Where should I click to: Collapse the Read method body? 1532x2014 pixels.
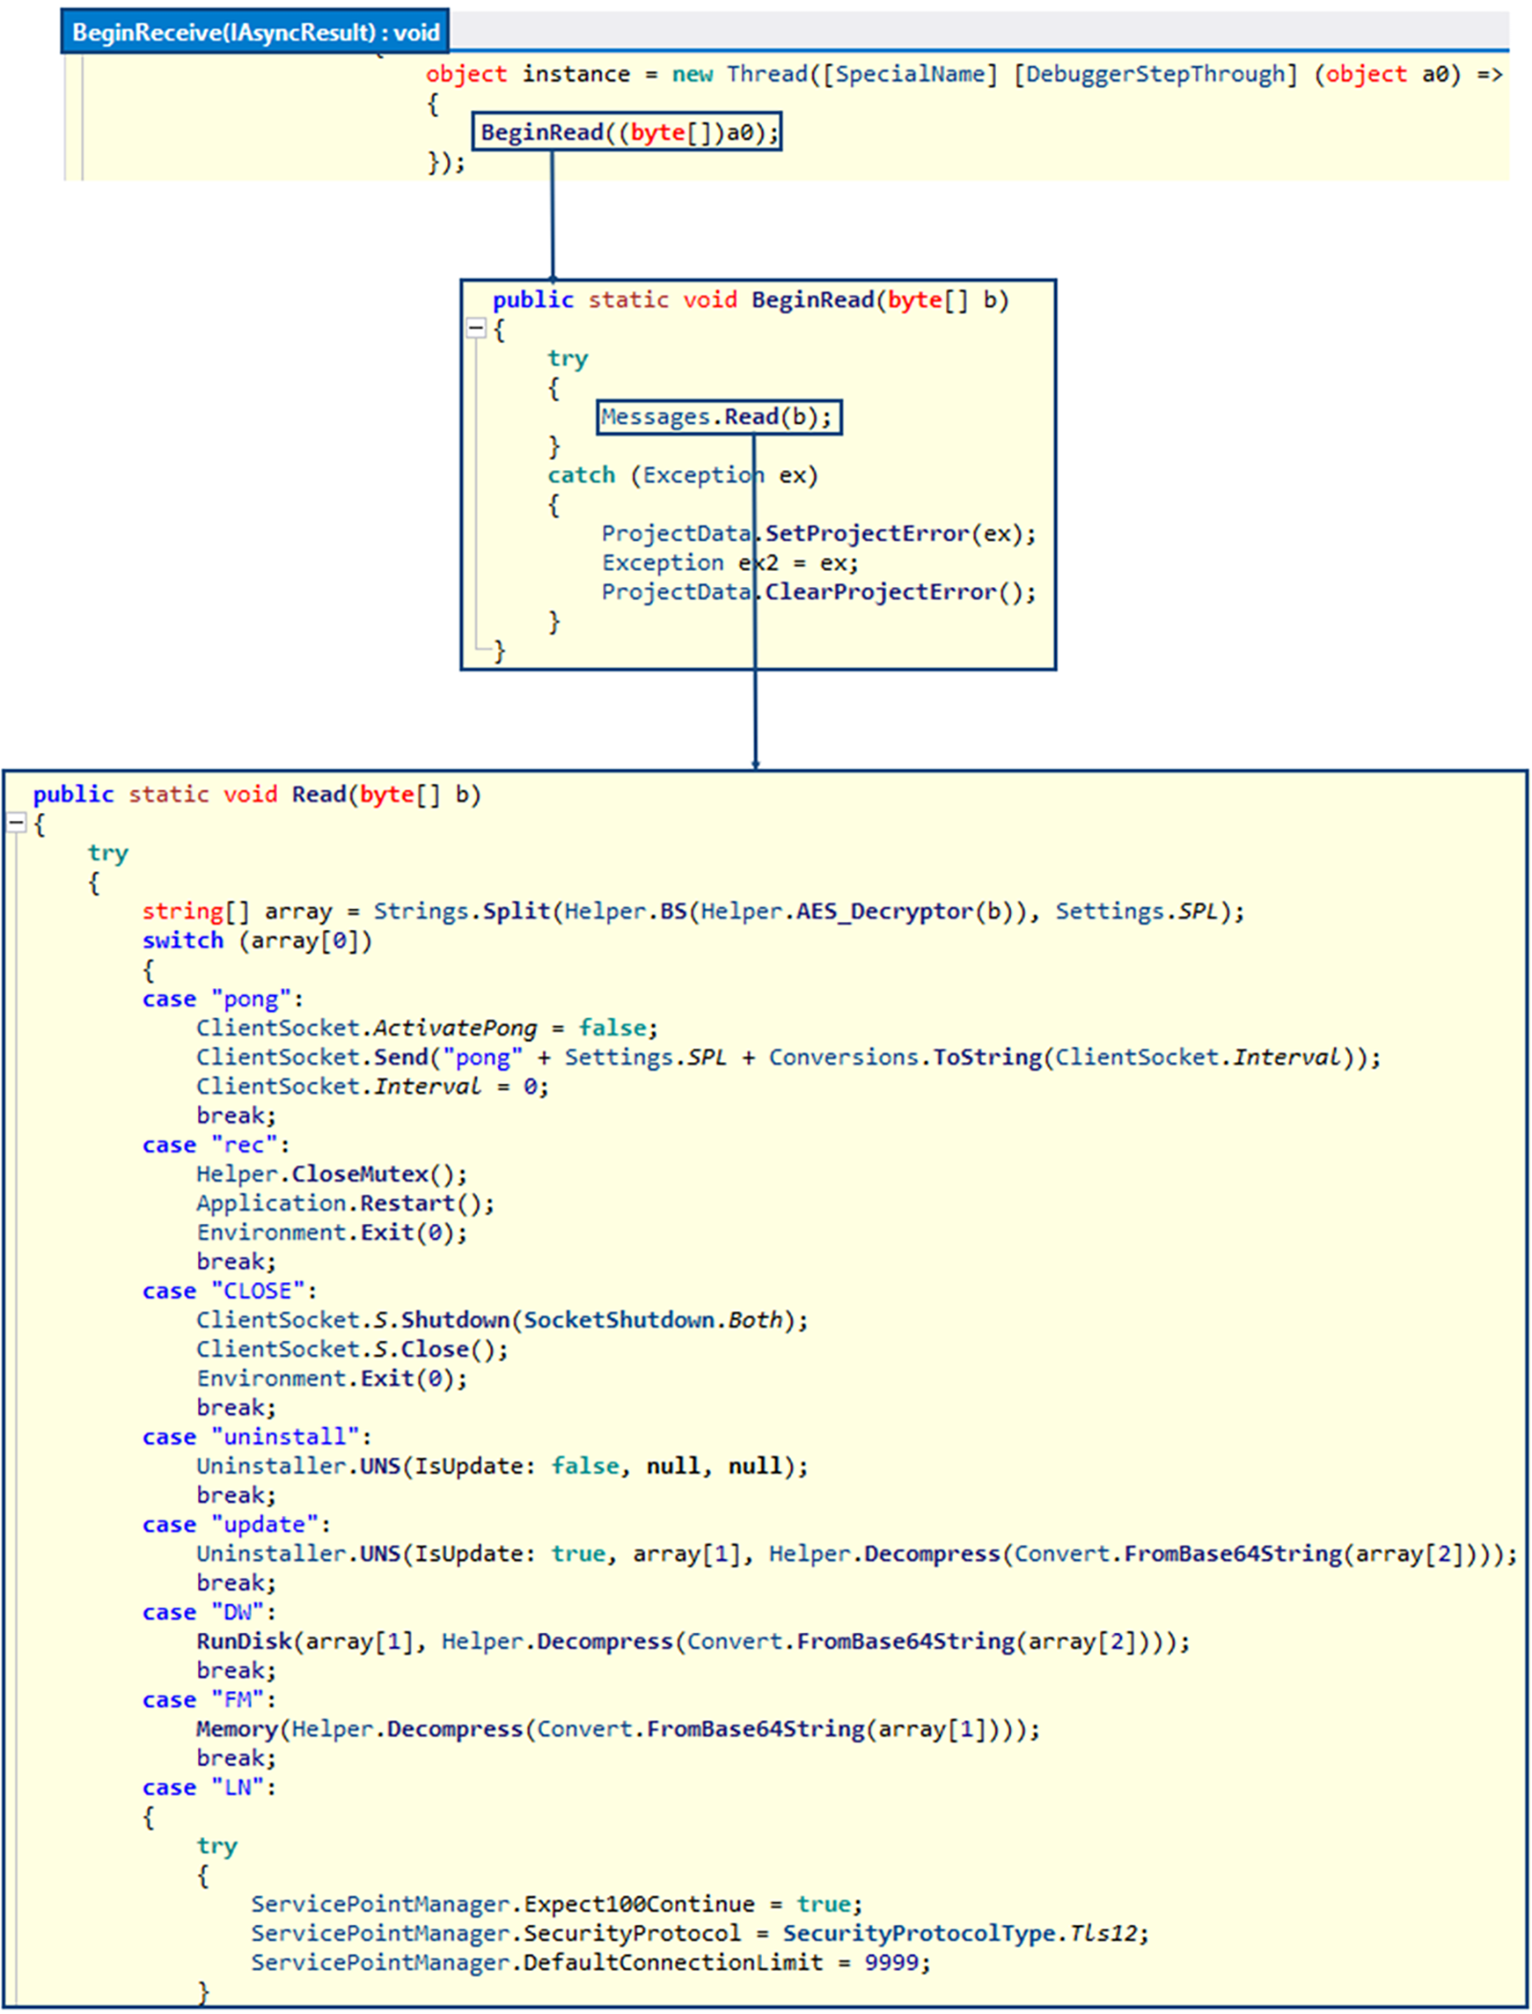tap(16, 821)
